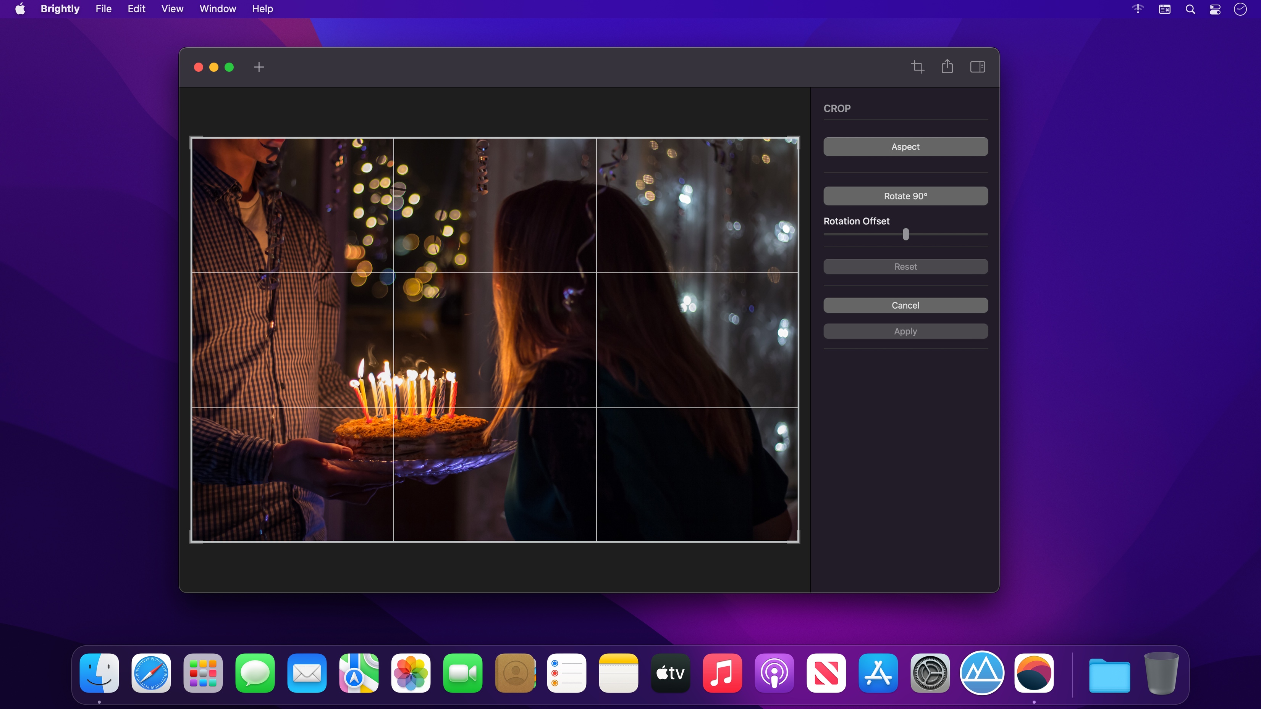Cancel the crop operation
Screen dimensions: 1261x709
point(905,305)
